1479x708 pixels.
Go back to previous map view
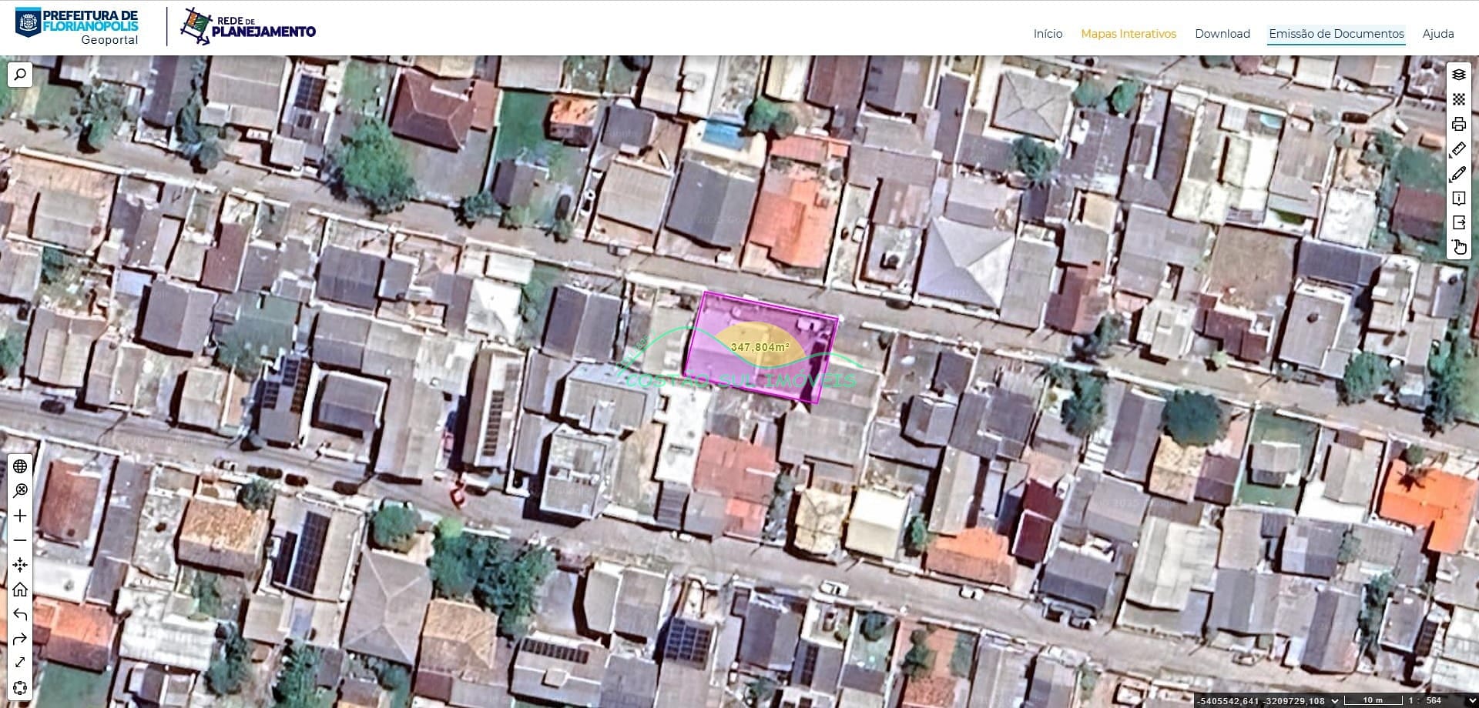point(20,614)
